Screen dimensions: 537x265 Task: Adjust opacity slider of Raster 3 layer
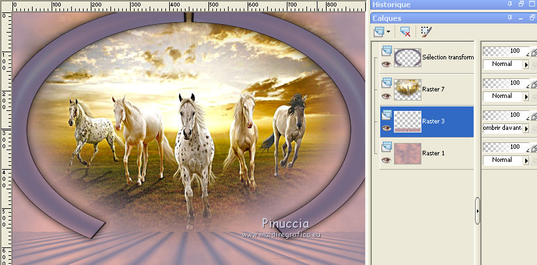point(506,115)
